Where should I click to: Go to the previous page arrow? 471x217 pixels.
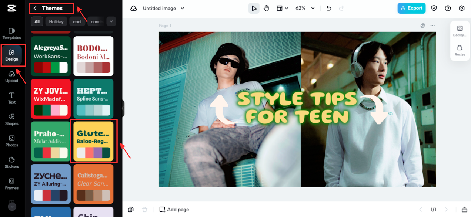click(420, 210)
